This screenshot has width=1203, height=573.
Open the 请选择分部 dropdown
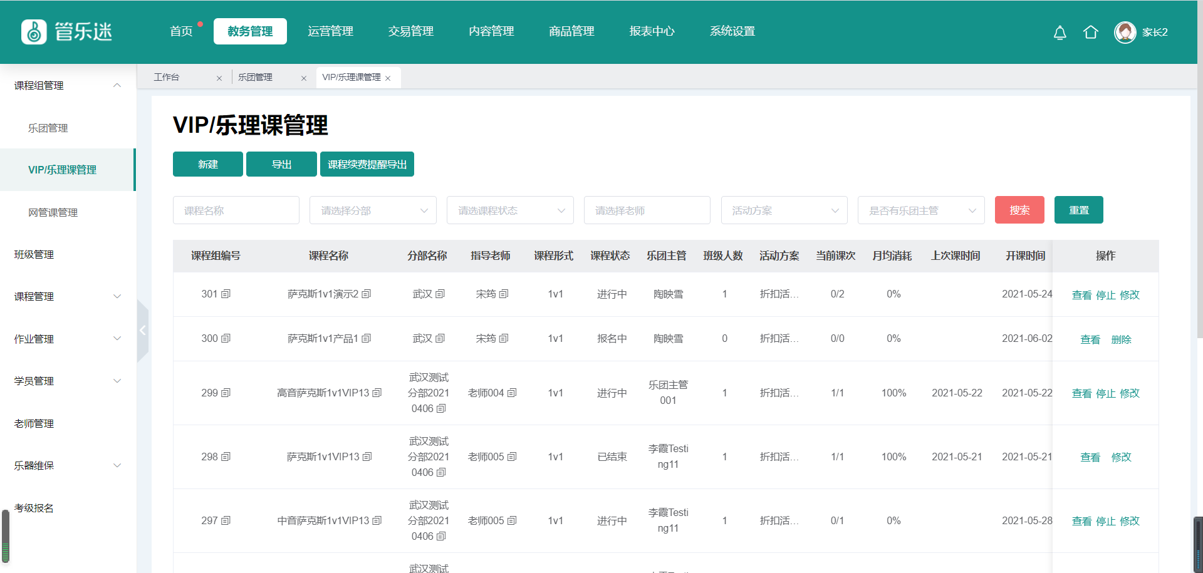coord(373,210)
